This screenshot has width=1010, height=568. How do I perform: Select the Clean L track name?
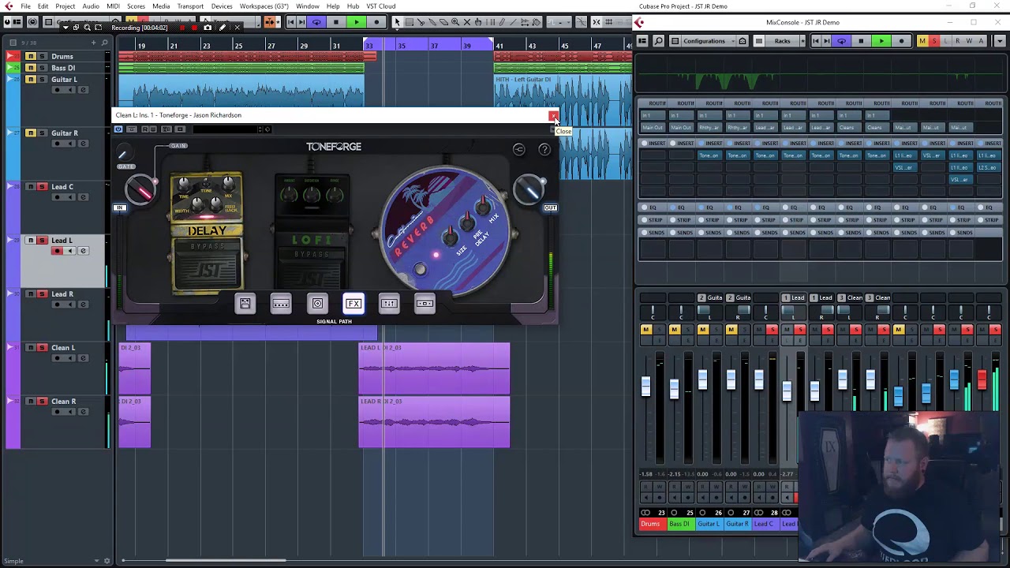pos(63,348)
